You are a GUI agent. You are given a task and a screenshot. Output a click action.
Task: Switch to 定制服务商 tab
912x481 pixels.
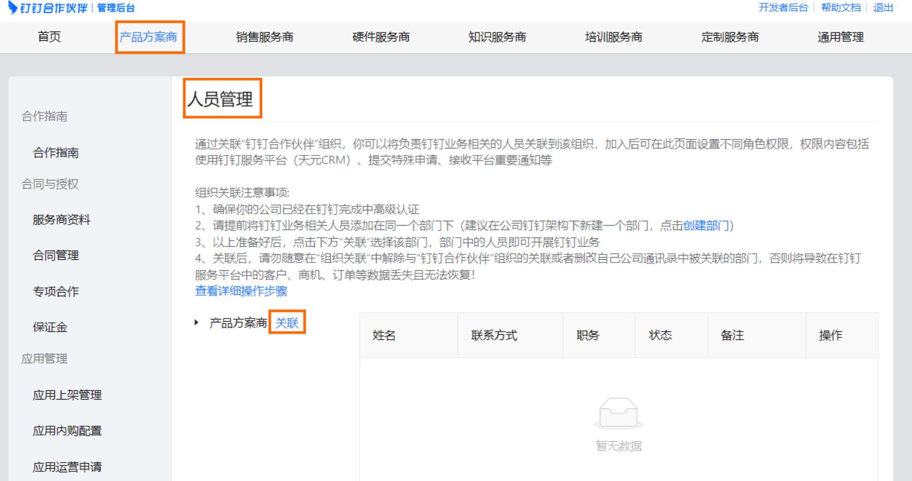point(730,37)
